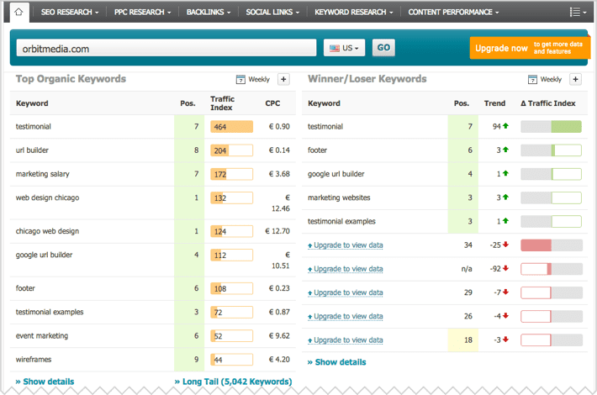Viewport: 597px width, 395px height.
Task: Select 'url builder' keyword
Action: click(x=32, y=150)
